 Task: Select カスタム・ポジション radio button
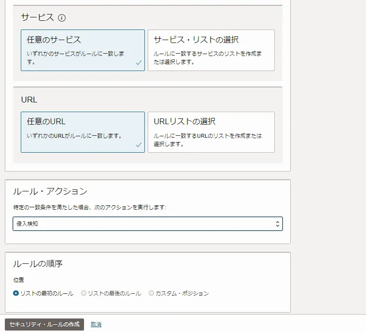pyautogui.click(x=152, y=293)
